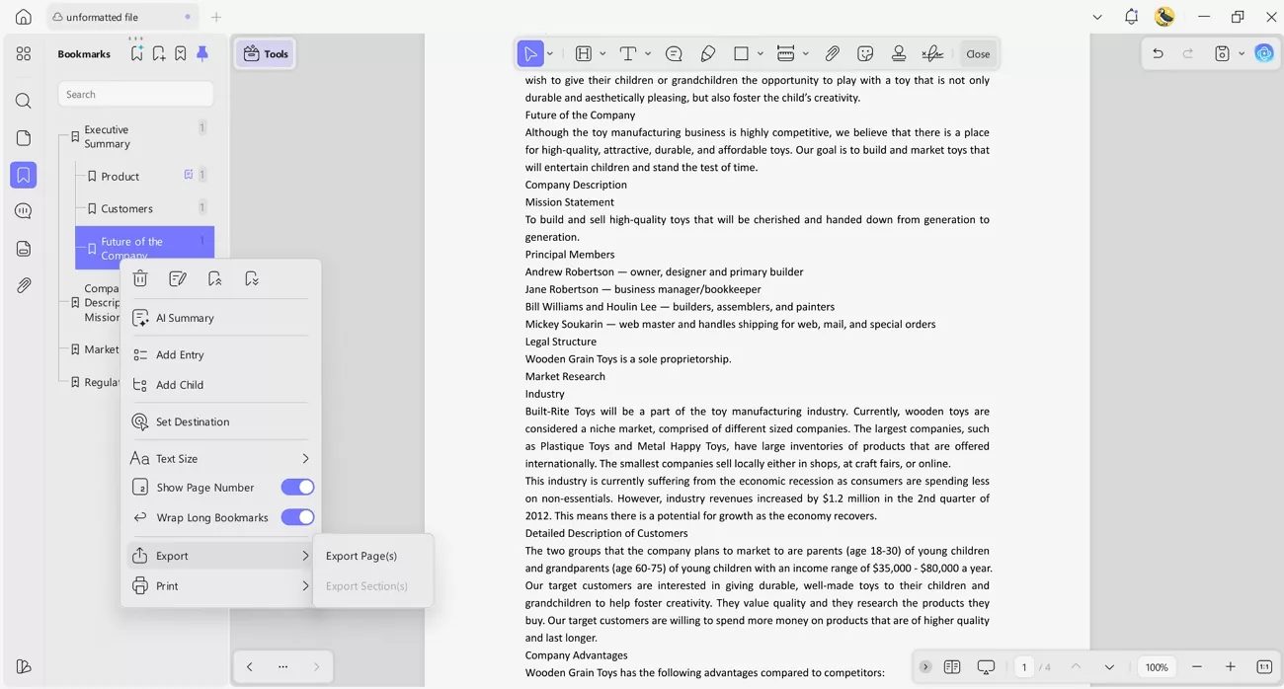Select the Highlighter annotation tool

707,53
